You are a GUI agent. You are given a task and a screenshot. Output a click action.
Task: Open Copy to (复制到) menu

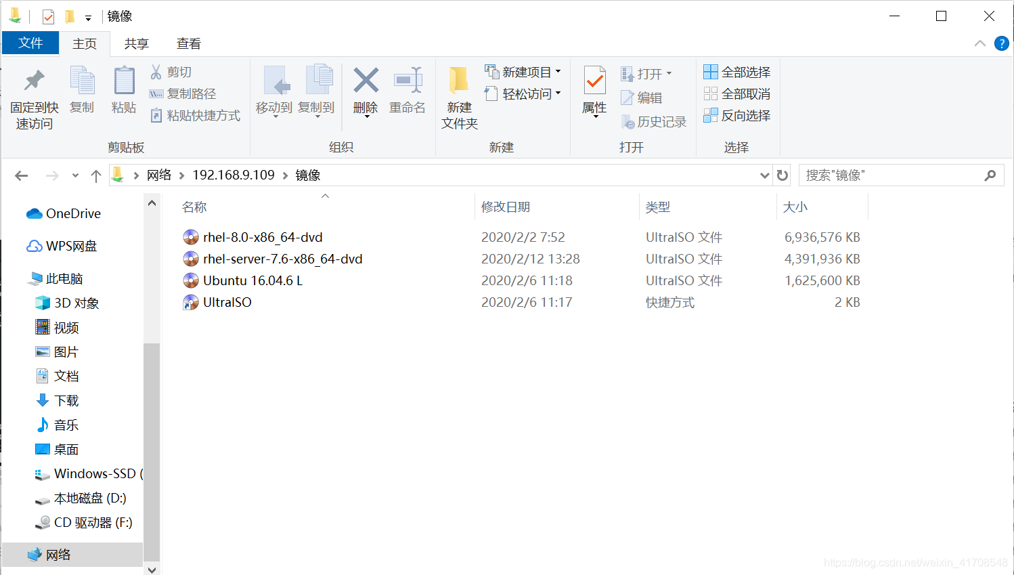click(x=316, y=91)
